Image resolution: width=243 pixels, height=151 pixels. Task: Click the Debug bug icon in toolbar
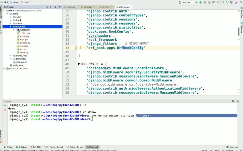click(201, 2)
